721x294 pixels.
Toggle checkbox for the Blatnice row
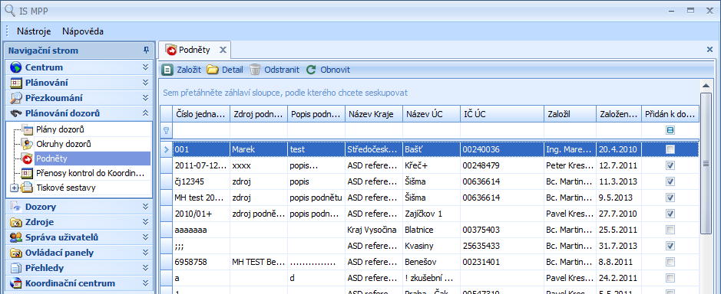pyautogui.click(x=670, y=230)
